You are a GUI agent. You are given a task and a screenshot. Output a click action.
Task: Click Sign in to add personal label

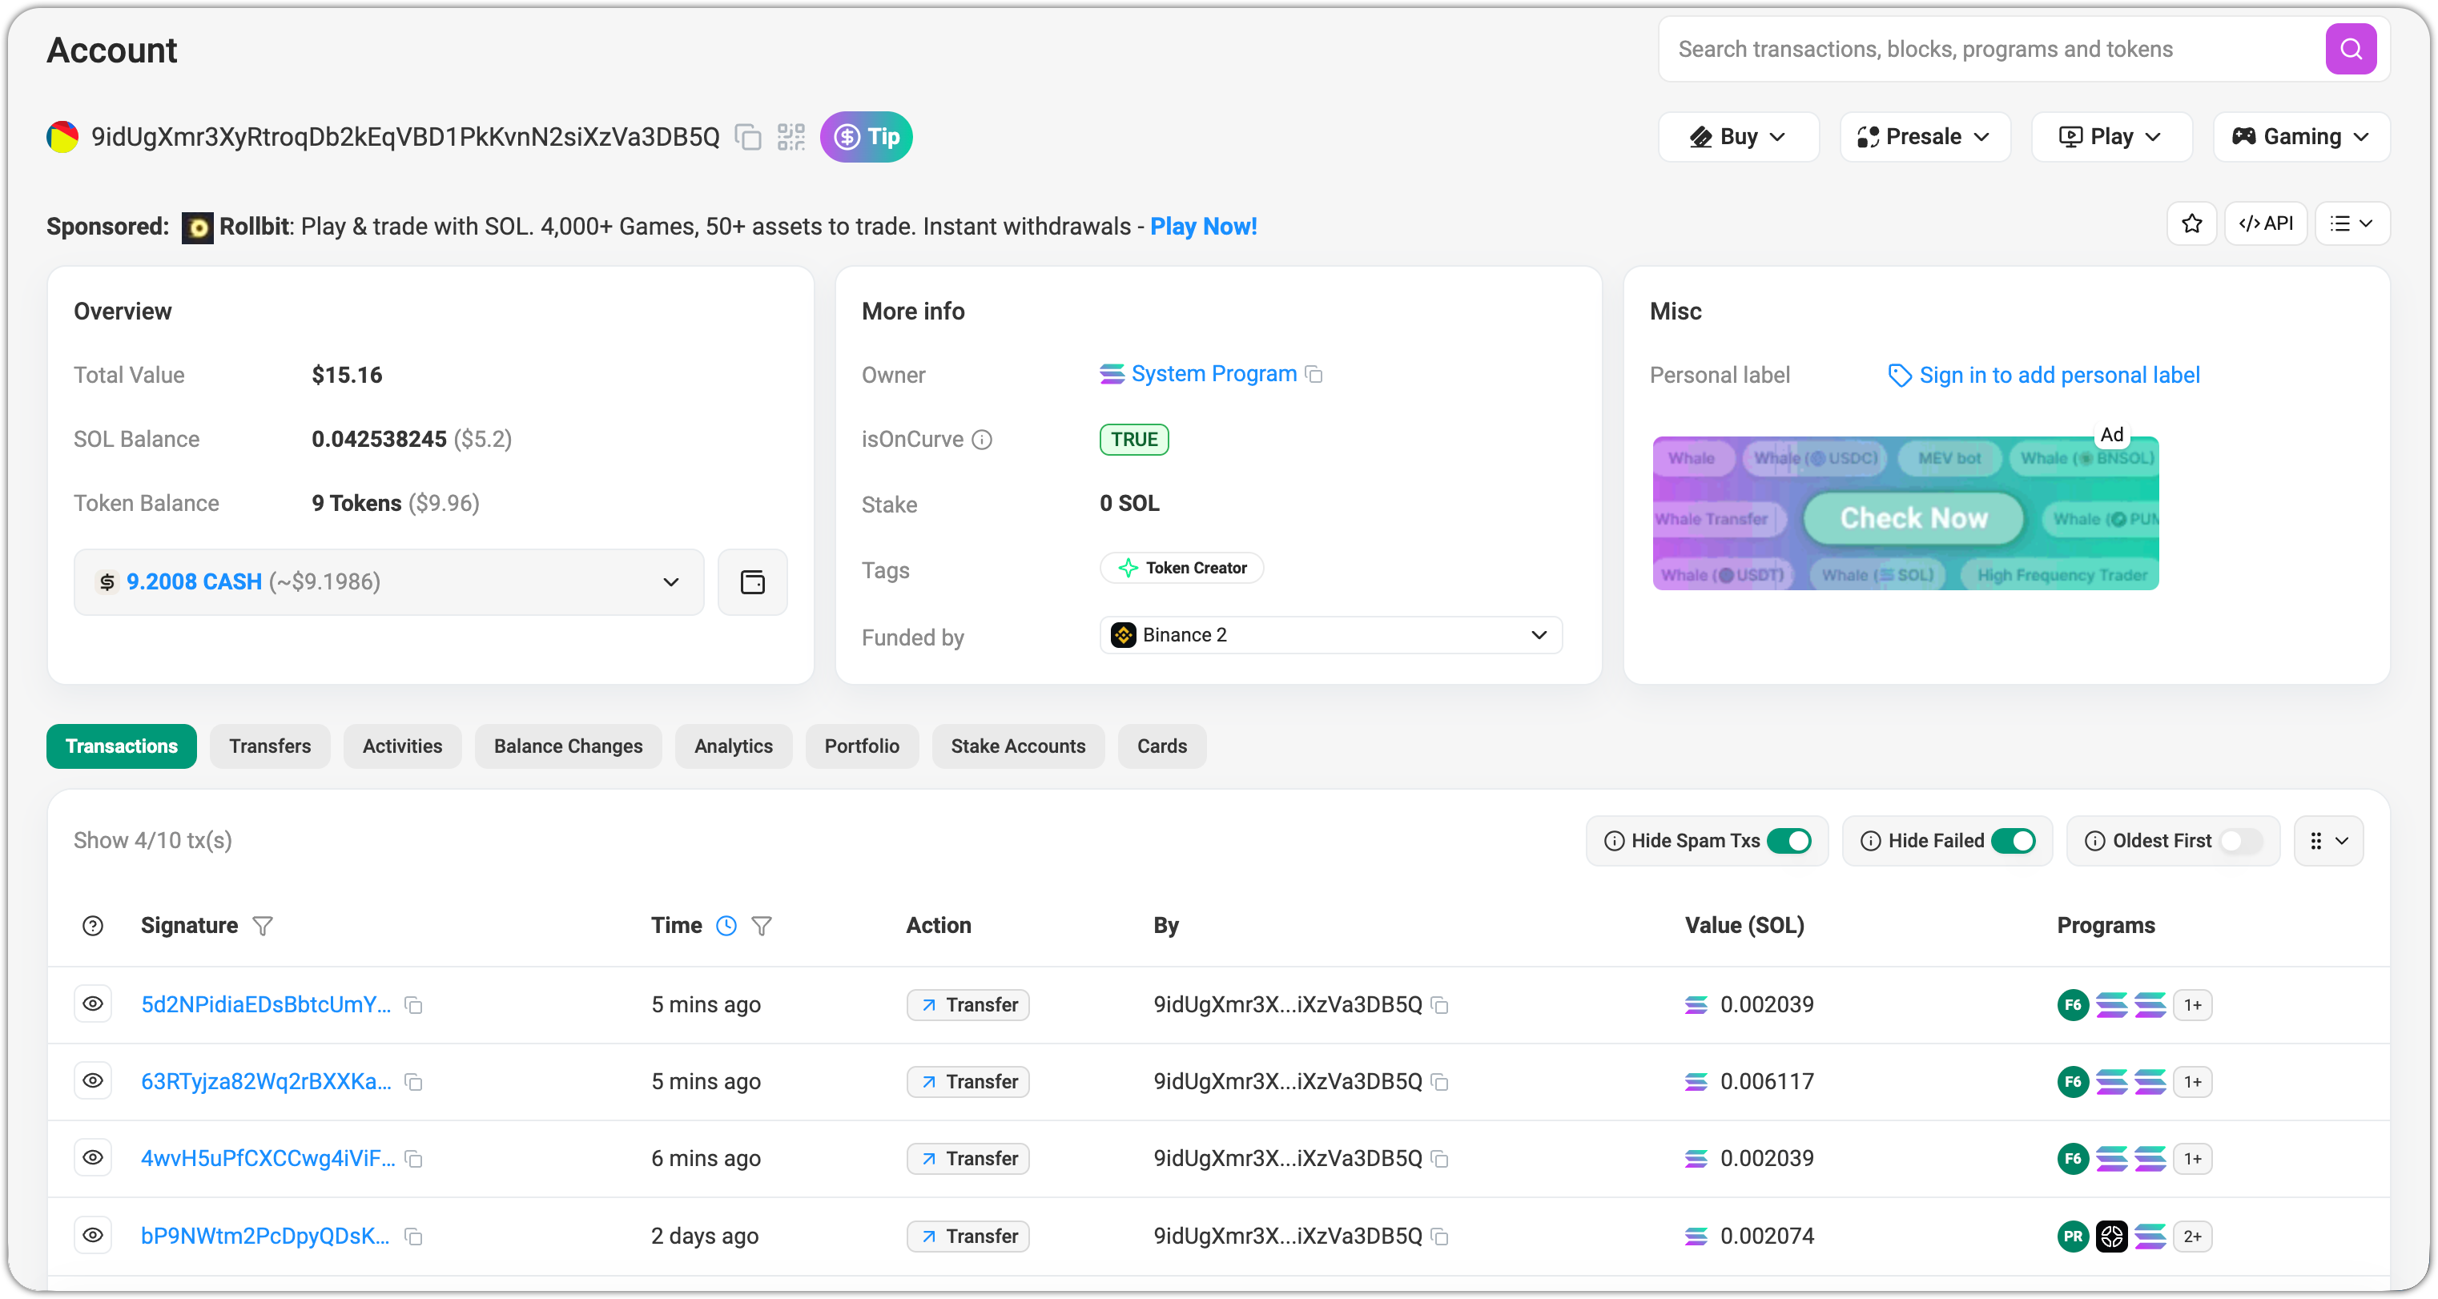[x=2058, y=376]
